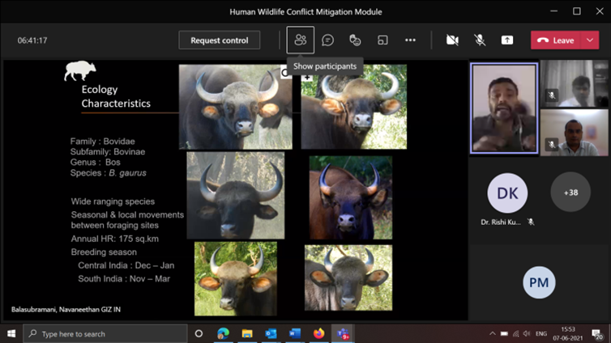This screenshot has height=343, width=611.
Task: Click the Windows Start button
Action: click(x=11, y=333)
